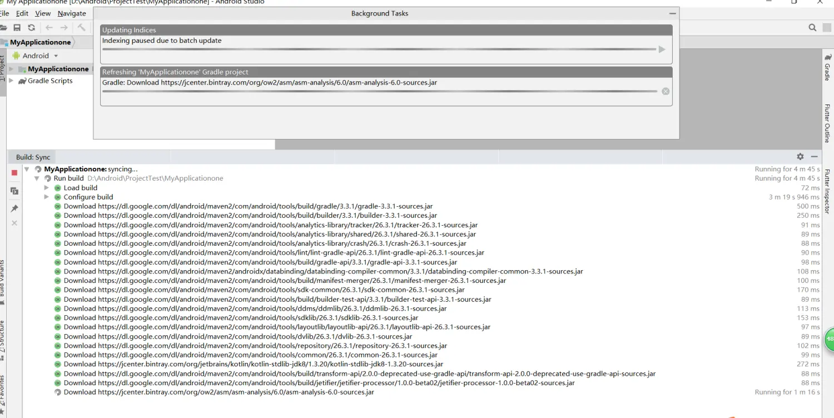Click the Open folder toolbar icon

click(3, 28)
